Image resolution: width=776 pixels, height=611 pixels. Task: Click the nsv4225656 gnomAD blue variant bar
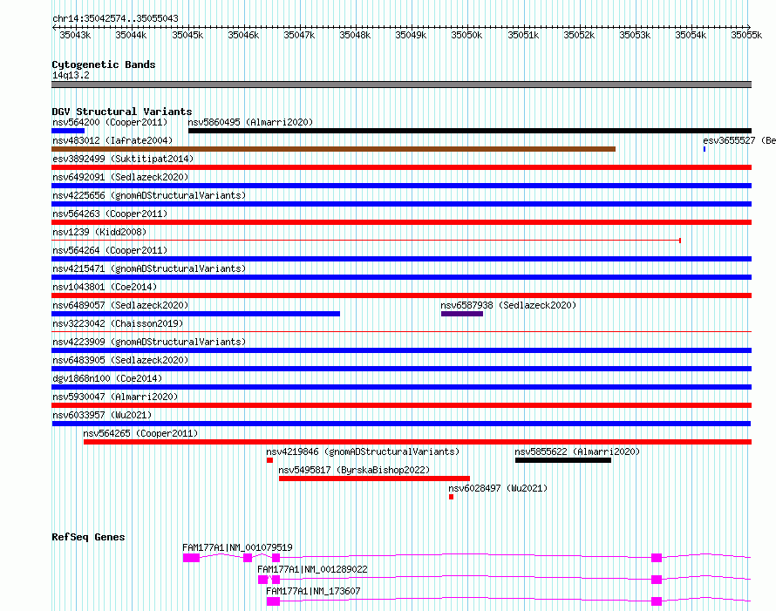pyautogui.click(x=401, y=204)
